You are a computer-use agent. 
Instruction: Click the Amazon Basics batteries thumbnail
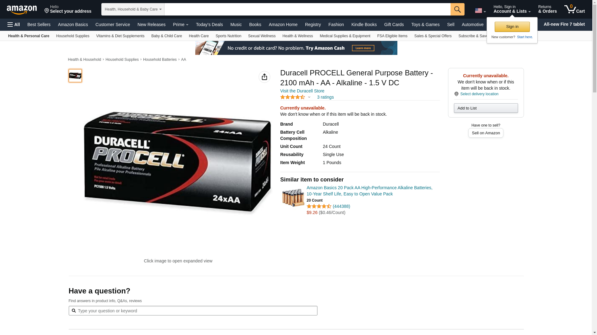(x=293, y=197)
